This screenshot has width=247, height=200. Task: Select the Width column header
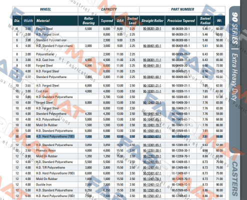(28, 20)
